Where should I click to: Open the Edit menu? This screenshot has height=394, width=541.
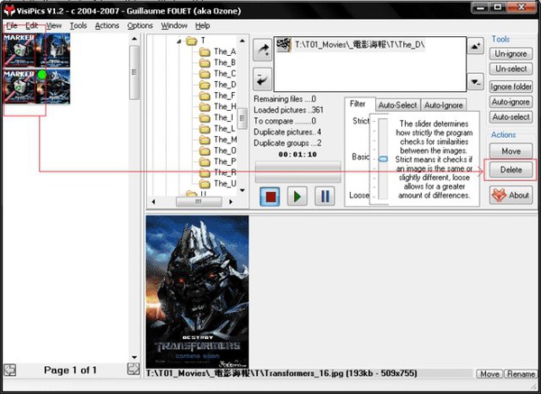[x=32, y=25]
